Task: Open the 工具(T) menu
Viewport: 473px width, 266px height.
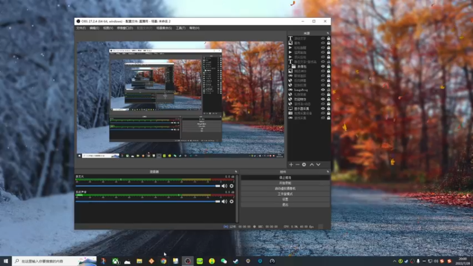Action: pyautogui.click(x=180, y=28)
